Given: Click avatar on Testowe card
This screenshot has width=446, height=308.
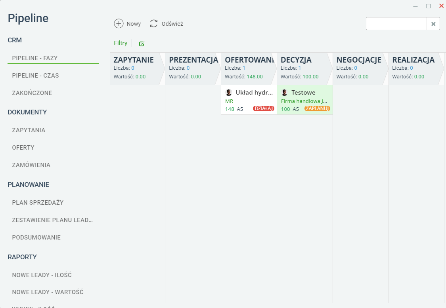Looking at the screenshot, I should [284, 92].
